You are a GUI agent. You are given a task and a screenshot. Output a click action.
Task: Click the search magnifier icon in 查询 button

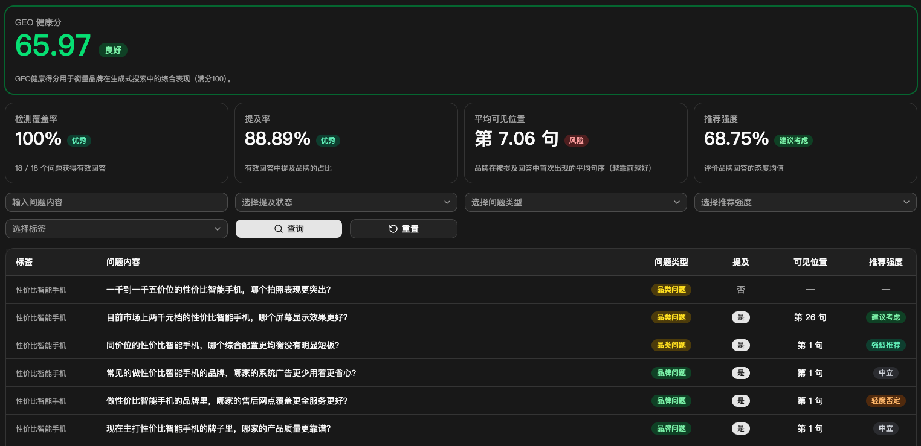[x=279, y=229]
